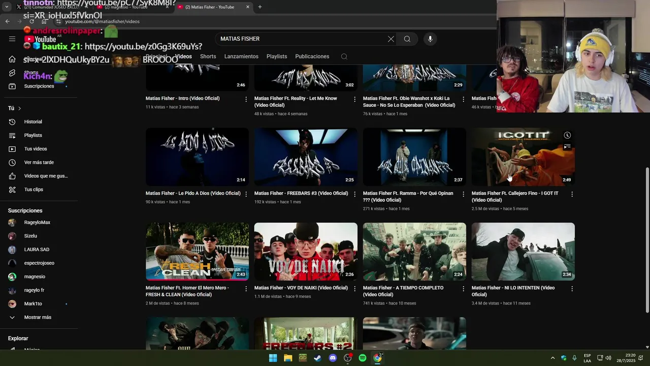Switch to the Lanzamientos channel tab
This screenshot has width=650, height=366.
tap(241, 56)
